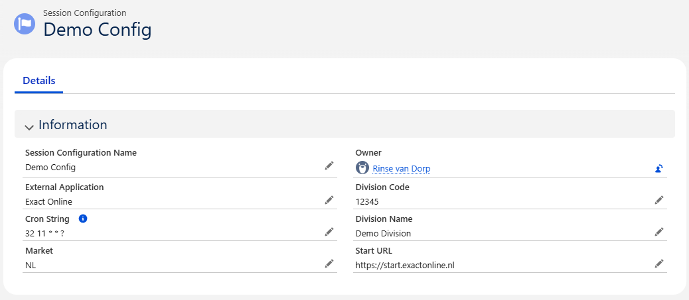The image size is (689, 300).
Task: Edit External Application using its pencil icon
Action: click(x=329, y=200)
